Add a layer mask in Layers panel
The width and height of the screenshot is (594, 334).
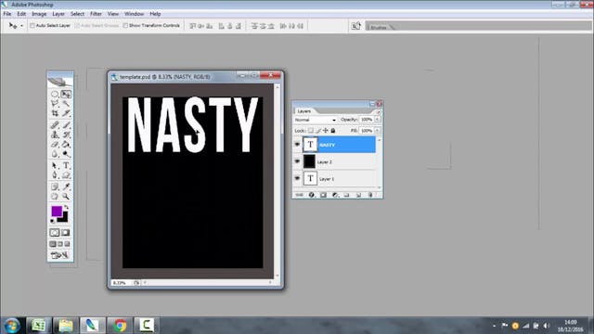click(x=323, y=195)
